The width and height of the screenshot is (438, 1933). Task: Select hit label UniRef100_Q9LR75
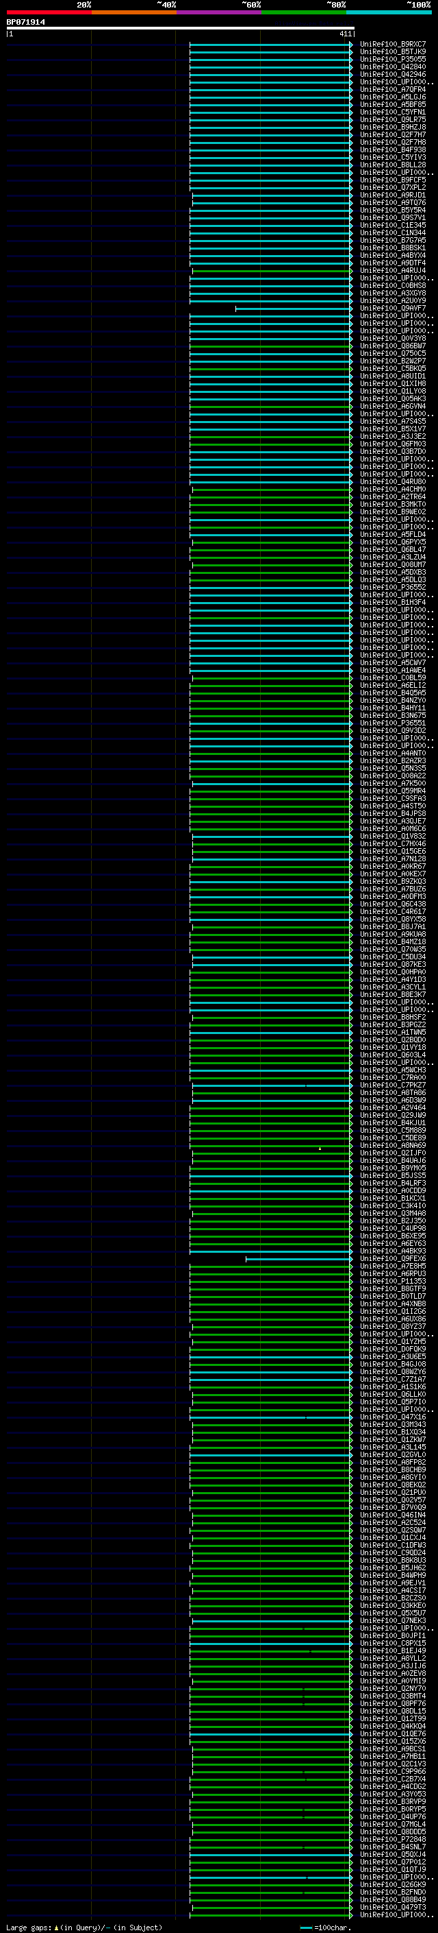(393, 119)
